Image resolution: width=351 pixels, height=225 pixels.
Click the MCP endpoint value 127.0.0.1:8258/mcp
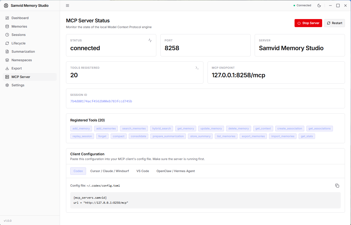238,75
